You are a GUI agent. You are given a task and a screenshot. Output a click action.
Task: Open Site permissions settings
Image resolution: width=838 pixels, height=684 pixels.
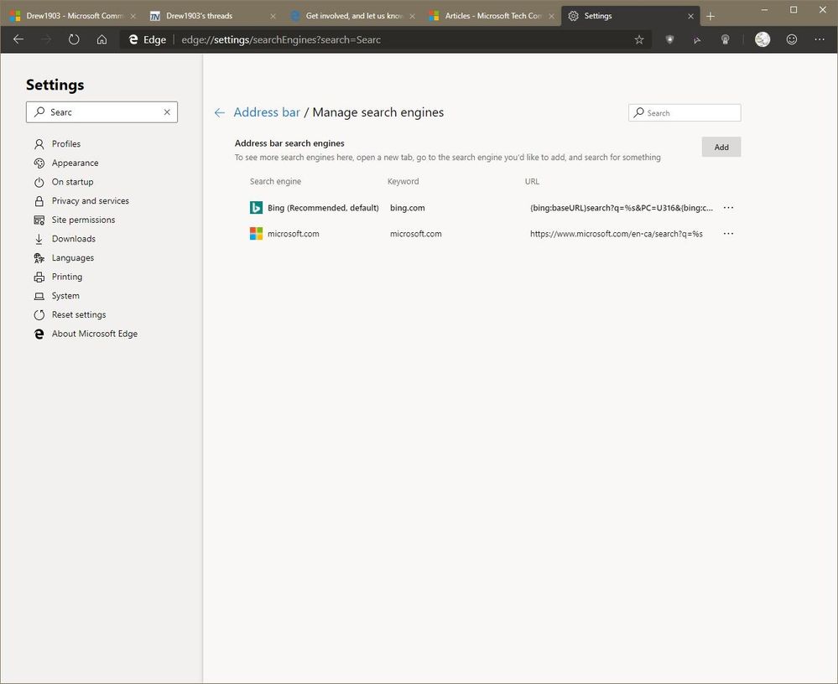click(x=83, y=220)
